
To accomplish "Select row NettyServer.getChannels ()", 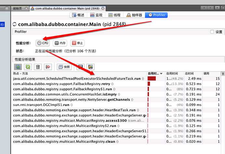I will click(116, 100).
